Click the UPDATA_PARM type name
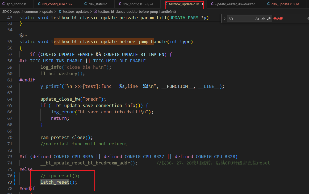 (x=184, y=18)
